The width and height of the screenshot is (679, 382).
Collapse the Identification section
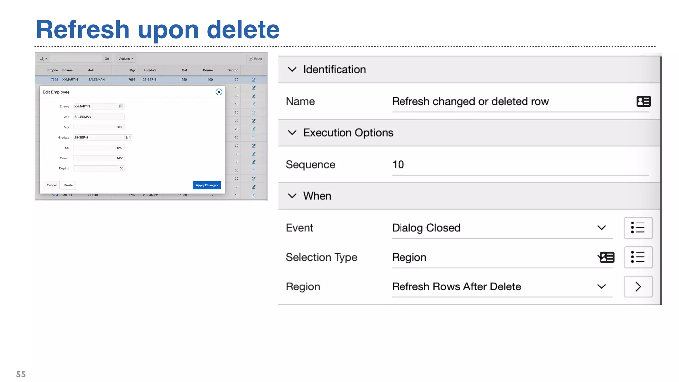pyautogui.click(x=292, y=69)
